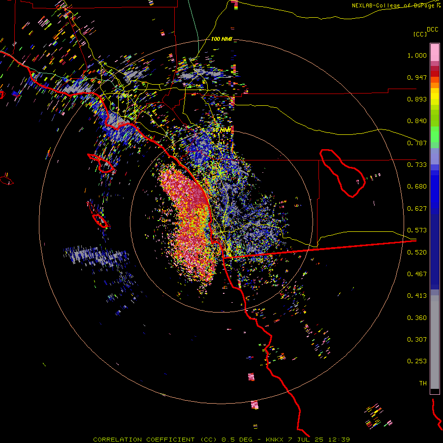Click the DCC label above the color scale
The height and width of the screenshot is (443, 443).
tap(433, 30)
